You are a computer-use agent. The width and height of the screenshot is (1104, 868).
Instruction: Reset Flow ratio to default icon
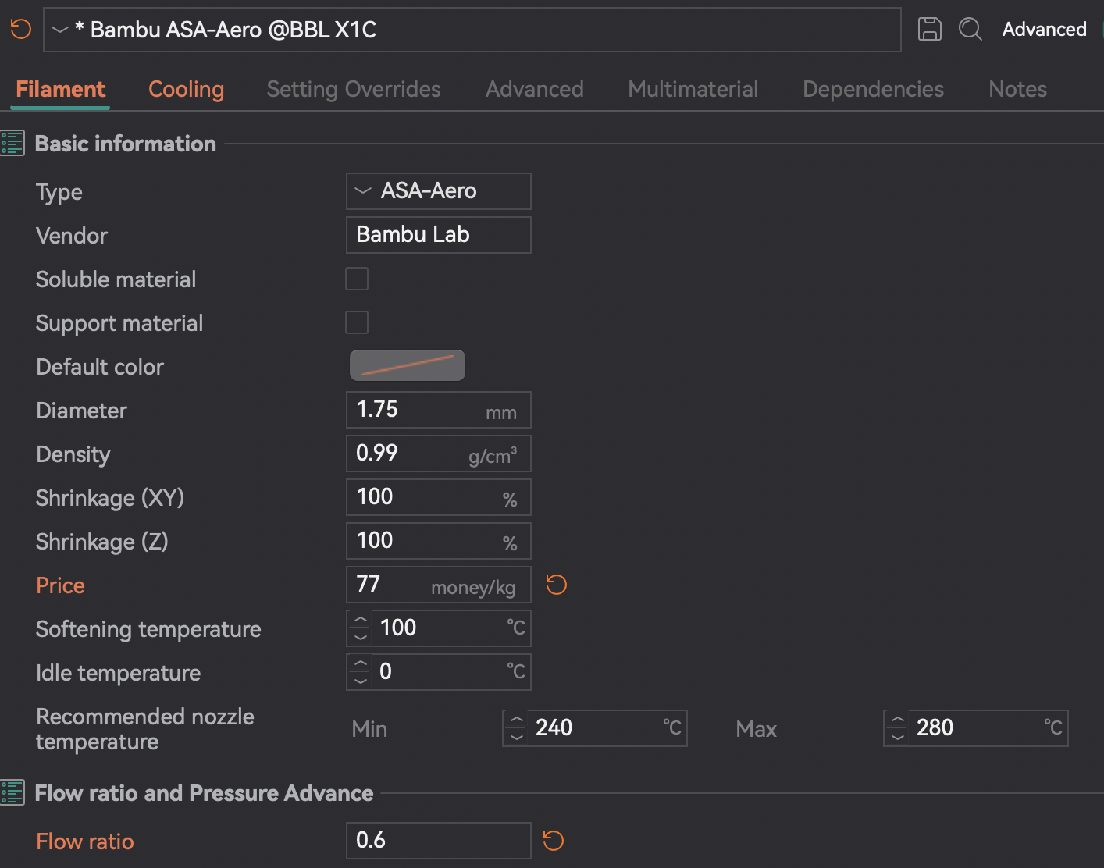click(553, 841)
